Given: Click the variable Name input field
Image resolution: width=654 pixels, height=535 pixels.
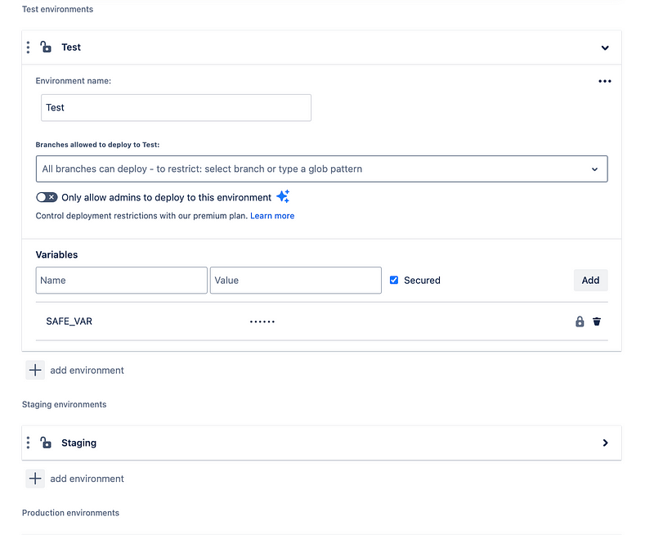Looking at the screenshot, I should [121, 281].
